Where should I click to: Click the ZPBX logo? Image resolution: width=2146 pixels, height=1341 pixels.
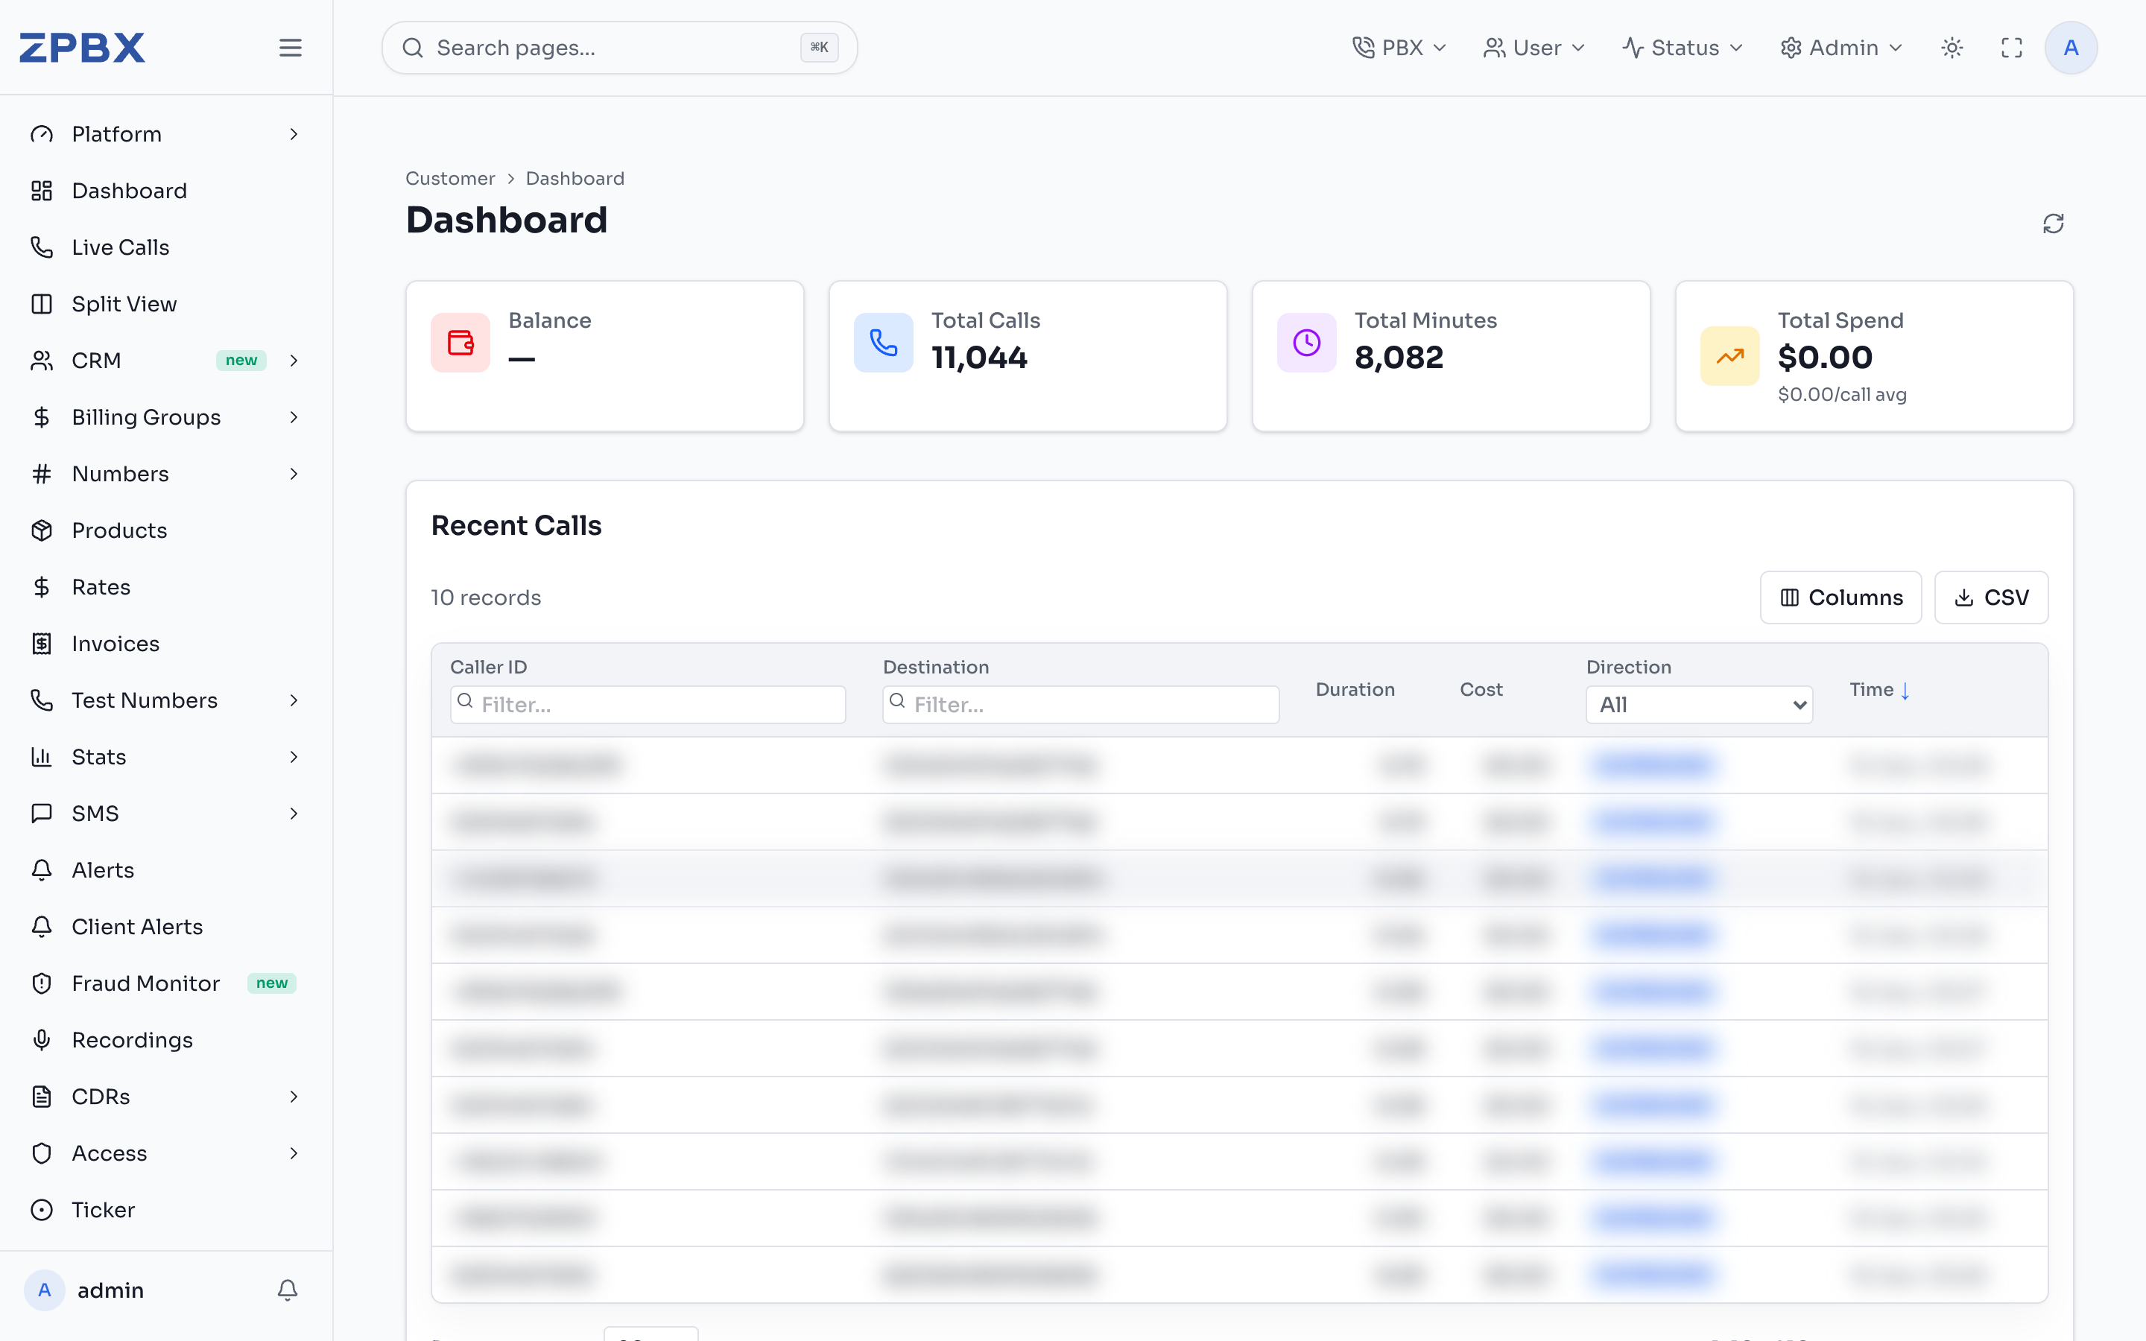tap(81, 47)
